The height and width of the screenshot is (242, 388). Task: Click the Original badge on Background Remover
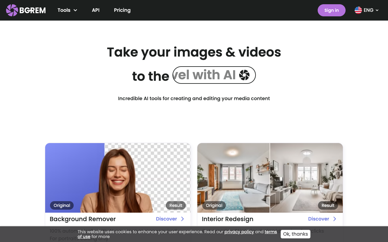click(x=62, y=205)
